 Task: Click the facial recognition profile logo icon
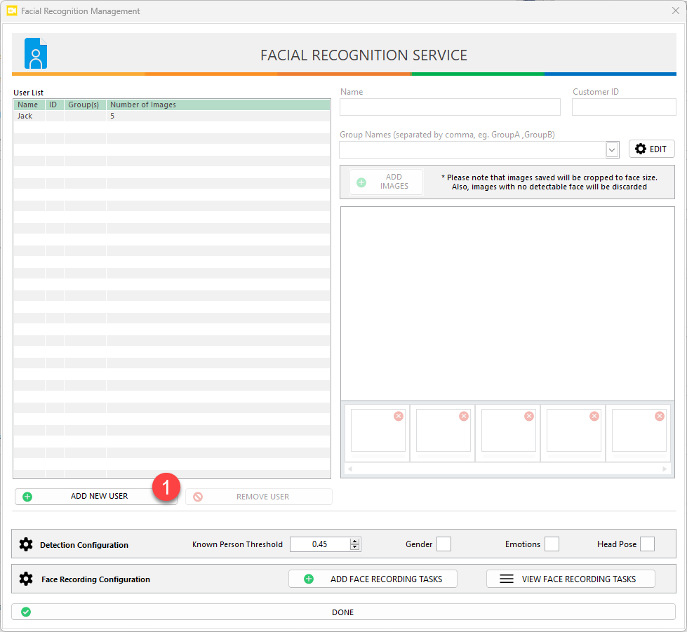point(36,53)
